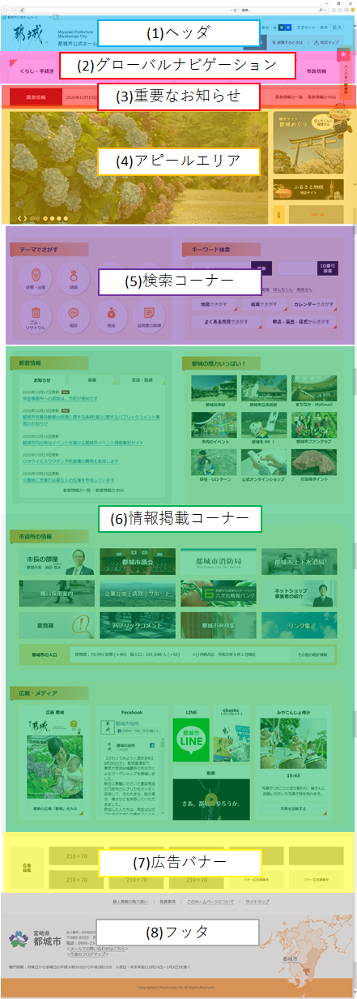Image resolution: width=357 pixels, height=999 pixels.
Task: Open 免責事項 footer link
Action: click(168, 901)
